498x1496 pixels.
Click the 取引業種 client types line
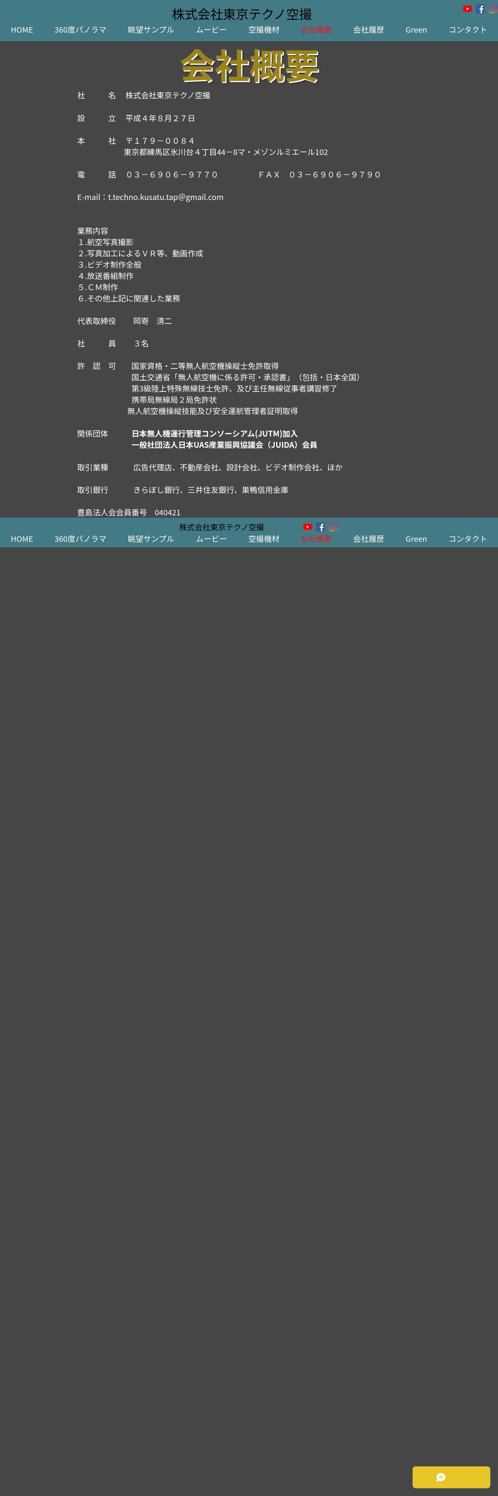[238, 468]
